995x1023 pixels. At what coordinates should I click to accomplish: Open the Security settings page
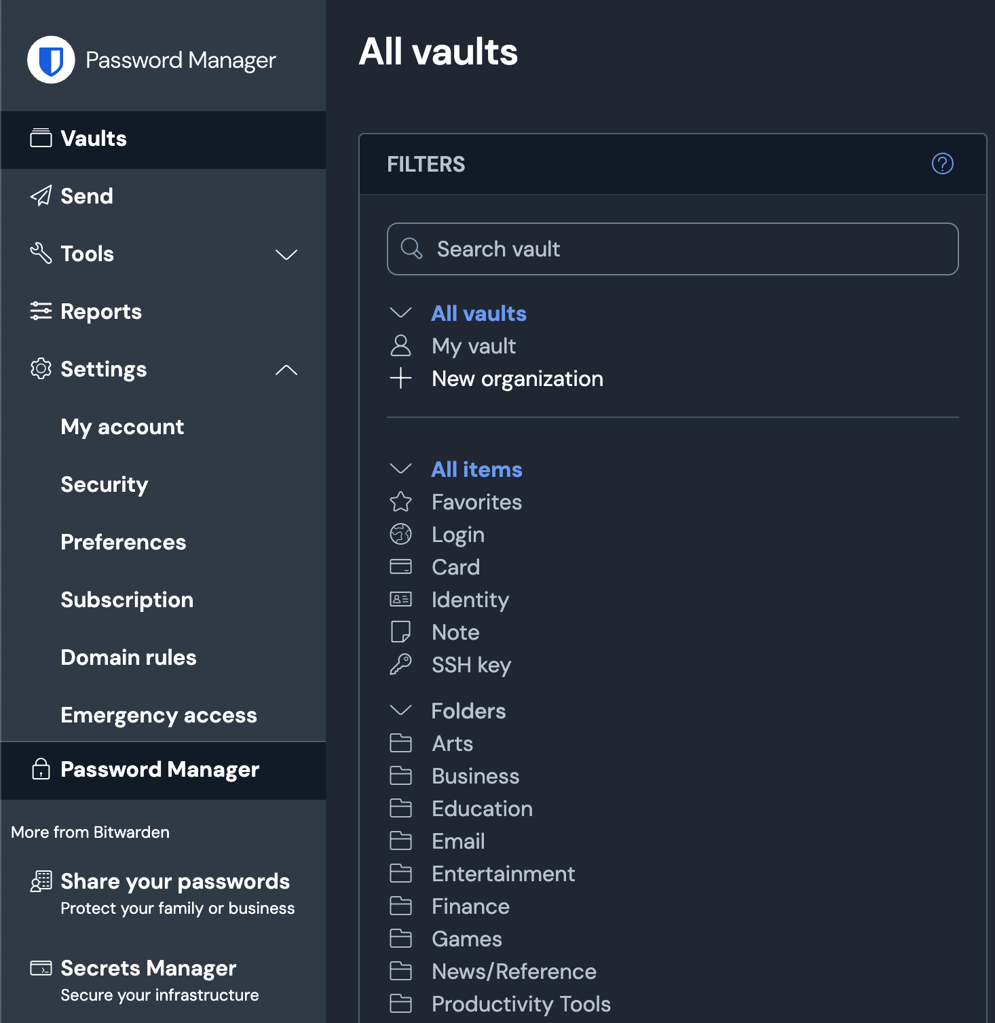(104, 484)
